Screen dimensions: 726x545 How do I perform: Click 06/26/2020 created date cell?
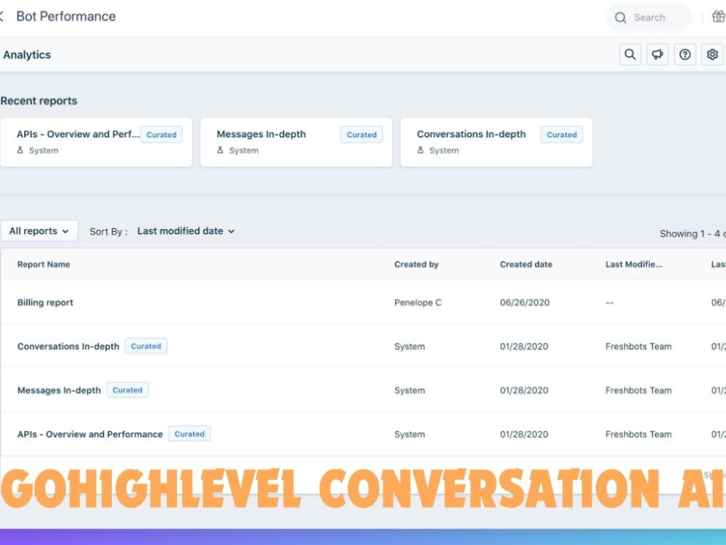(x=525, y=302)
